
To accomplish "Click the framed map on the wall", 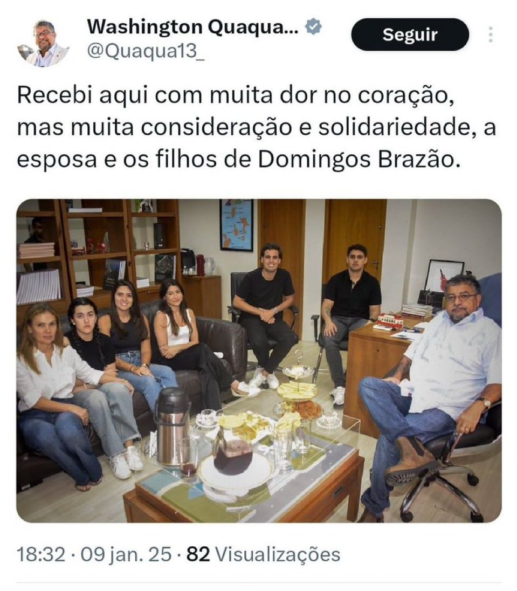I will click(x=237, y=225).
